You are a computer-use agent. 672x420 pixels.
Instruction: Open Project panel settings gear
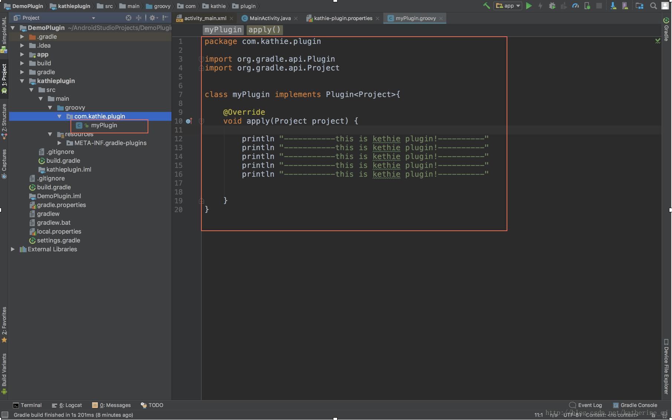[153, 18]
